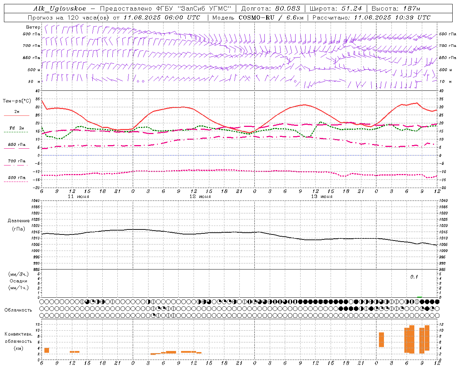The height and width of the screenshot is (366, 458).
Task: Click the red solid line sample under "2м"
Action: point(16,115)
